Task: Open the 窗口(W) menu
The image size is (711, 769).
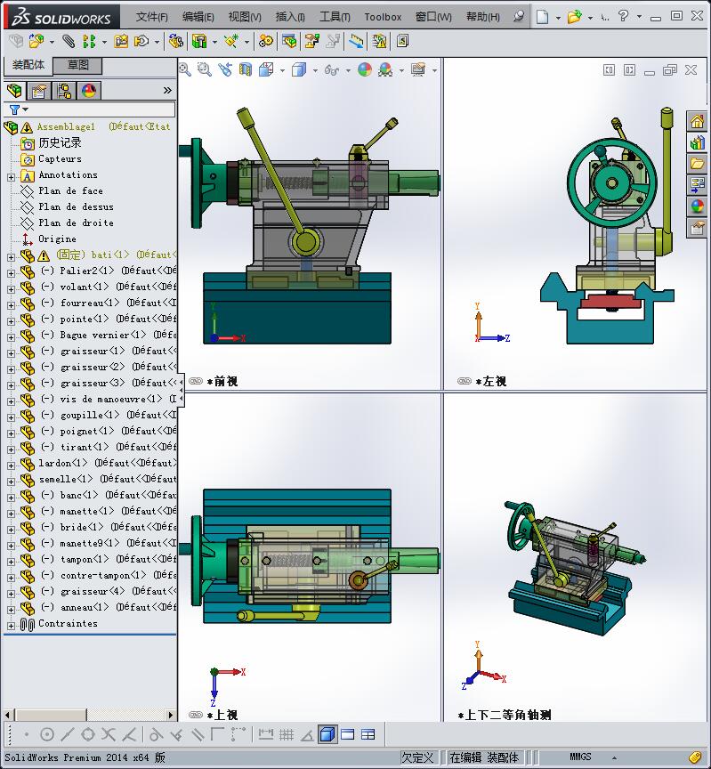Action: pos(433,17)
